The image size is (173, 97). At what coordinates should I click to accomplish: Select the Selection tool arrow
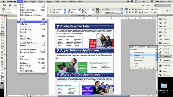[x=2, y=19]
